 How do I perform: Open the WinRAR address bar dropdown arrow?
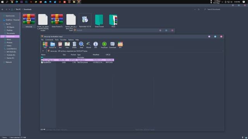[223, 51]
